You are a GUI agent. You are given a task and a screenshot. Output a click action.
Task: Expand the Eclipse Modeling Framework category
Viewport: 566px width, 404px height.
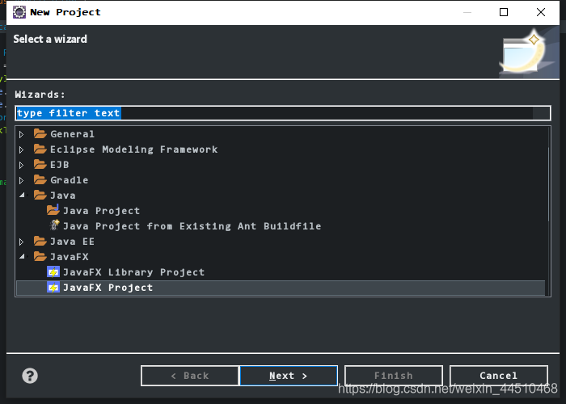click(21, 149)
